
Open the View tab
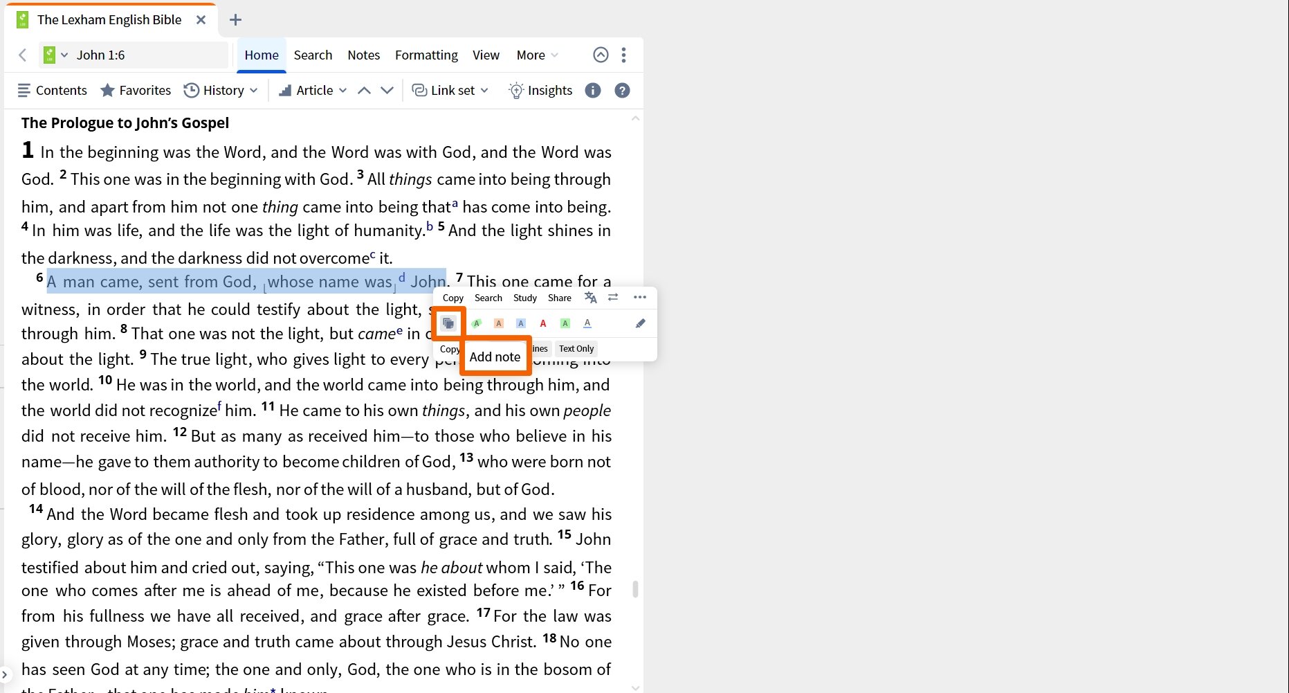(x=486, y=55)
